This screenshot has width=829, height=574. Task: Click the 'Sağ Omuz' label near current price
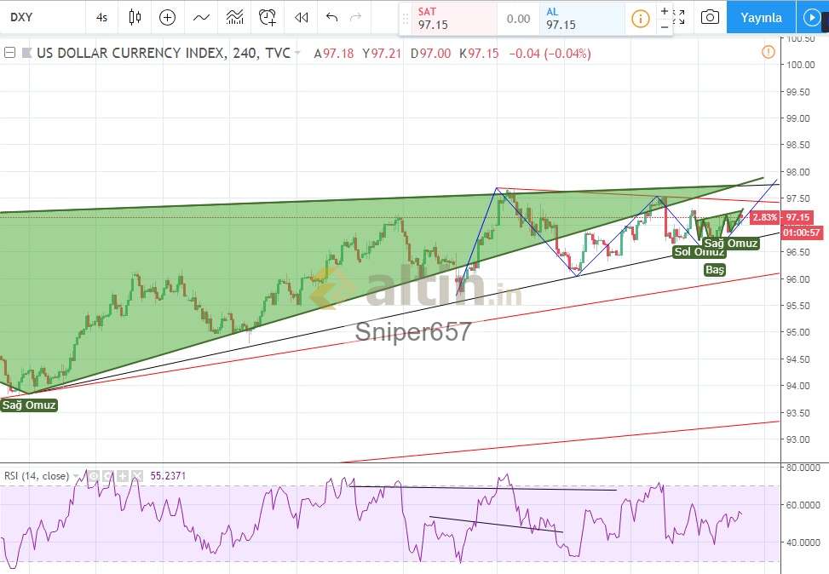point(731,243)
